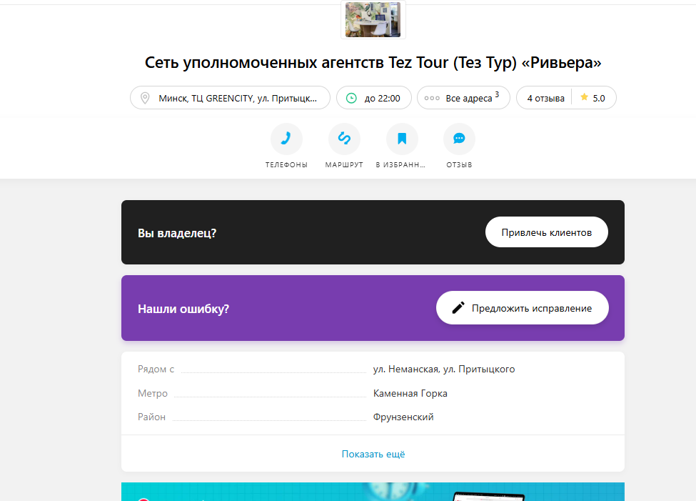Add to favorites with the bookmark icon
The image size is (696, 501).
pyautogui.click(x=402, y=139)
